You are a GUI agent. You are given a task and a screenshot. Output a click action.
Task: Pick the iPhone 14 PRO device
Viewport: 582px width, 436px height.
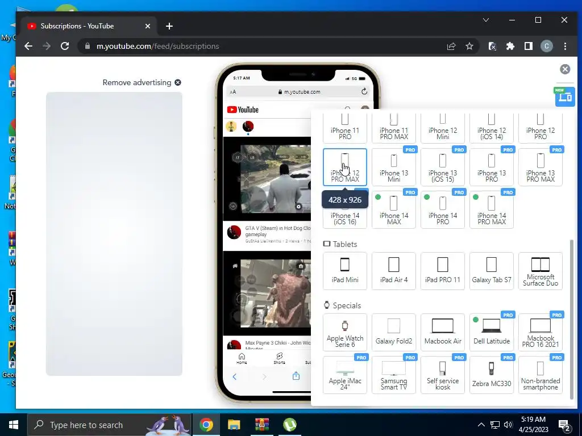click(x=442, y=210)
